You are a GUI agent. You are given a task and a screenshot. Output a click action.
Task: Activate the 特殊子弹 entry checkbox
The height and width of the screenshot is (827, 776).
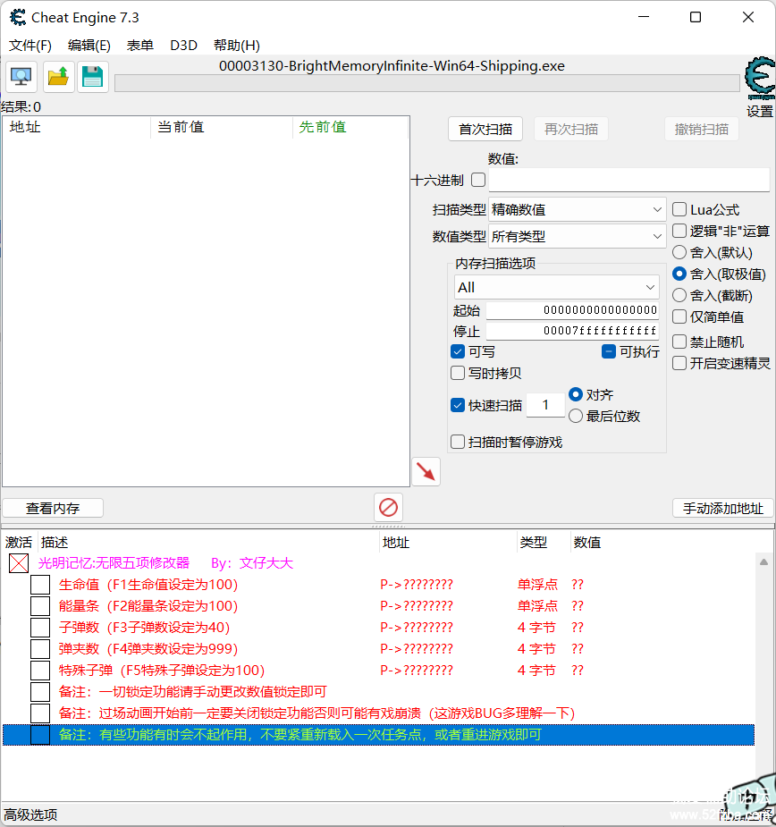[40, 671]
